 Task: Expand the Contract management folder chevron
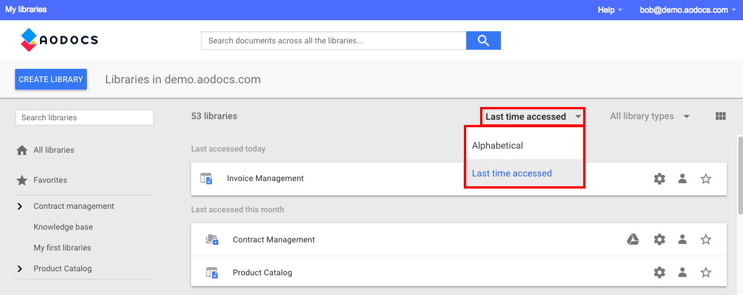tap(20, 207)
